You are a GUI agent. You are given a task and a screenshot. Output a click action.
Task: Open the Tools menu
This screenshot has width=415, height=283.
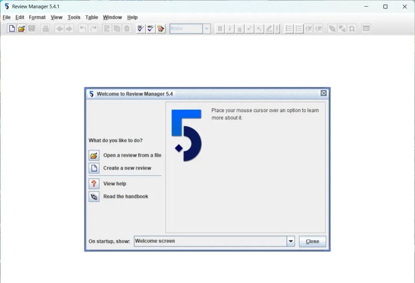click(x=74, y=17)
